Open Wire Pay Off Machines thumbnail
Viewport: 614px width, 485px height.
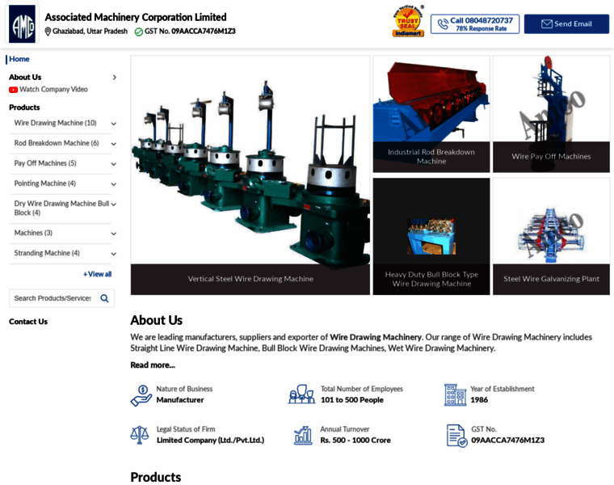(551, 114)
